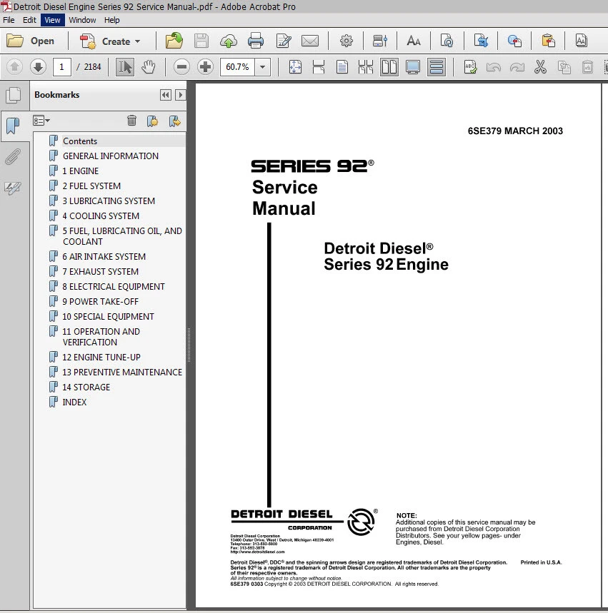This screenshot has width=608, height=613.
Task: Open the View menu
Action: point(52,20)
